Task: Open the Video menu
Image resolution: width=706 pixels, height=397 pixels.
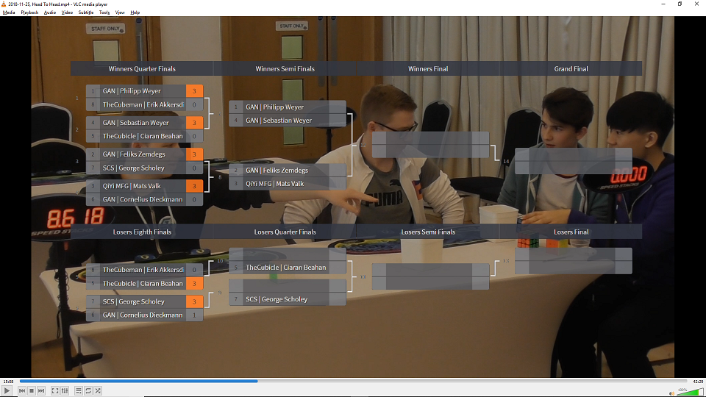Action: coord(67,12)
